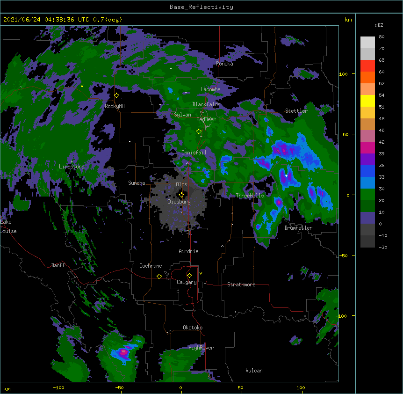This screenshot has width=403, height=394.
Task: Select the yellow diamond marker above Calgary label
Action: (189, 276)
